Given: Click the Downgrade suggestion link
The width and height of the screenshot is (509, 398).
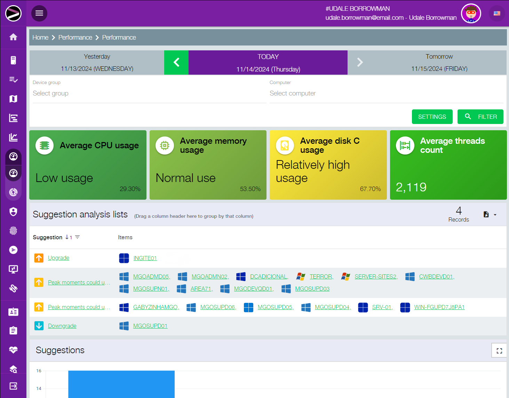Looking at the screenshot, I should (62, 326).
